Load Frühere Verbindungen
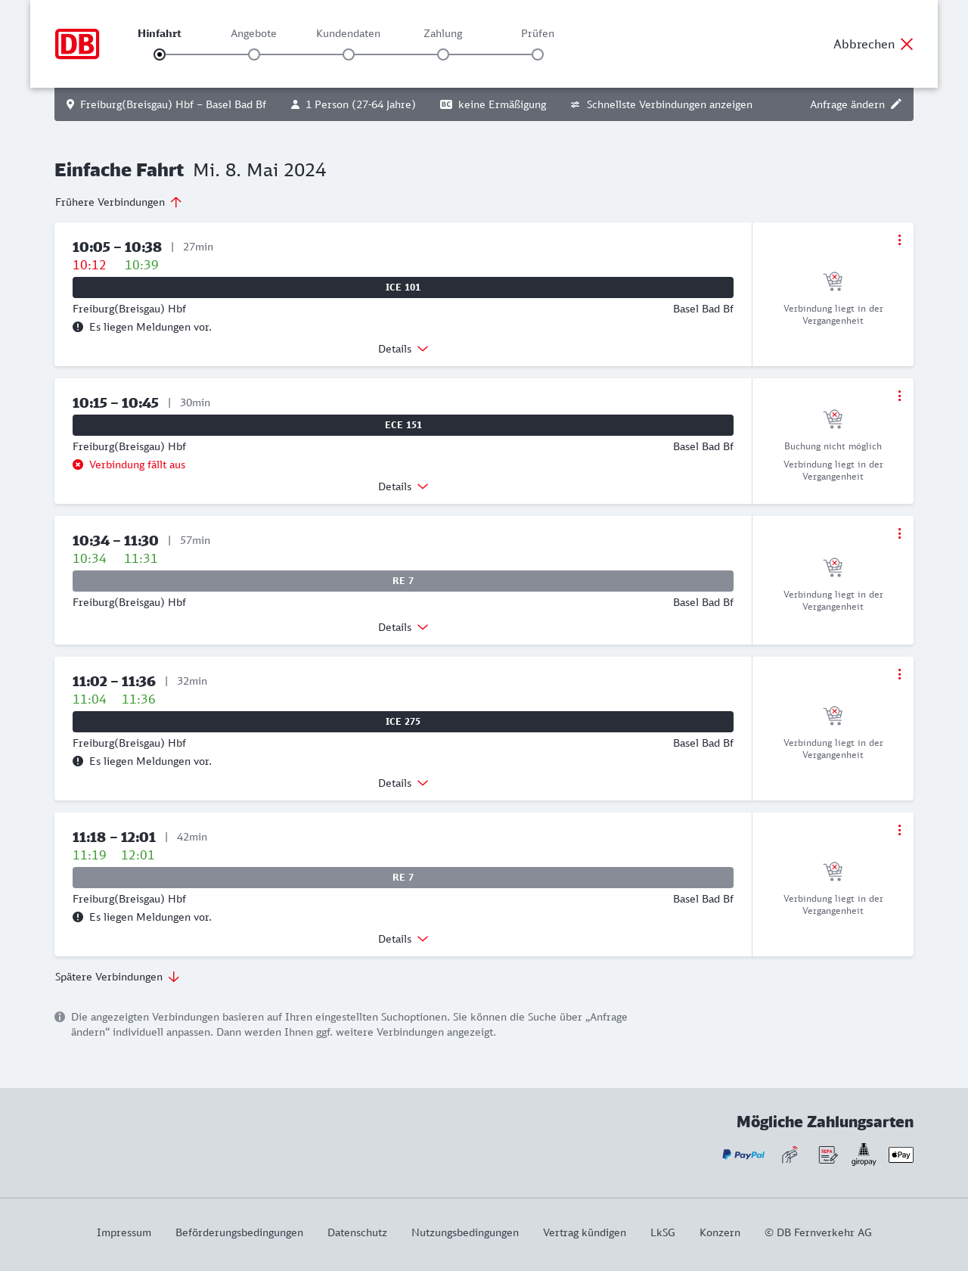The height and width of the screenshot is (1271, 968). (x=119, y=202)
